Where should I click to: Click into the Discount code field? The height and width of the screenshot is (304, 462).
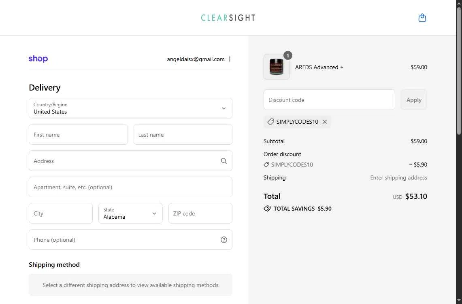[329, 100]
